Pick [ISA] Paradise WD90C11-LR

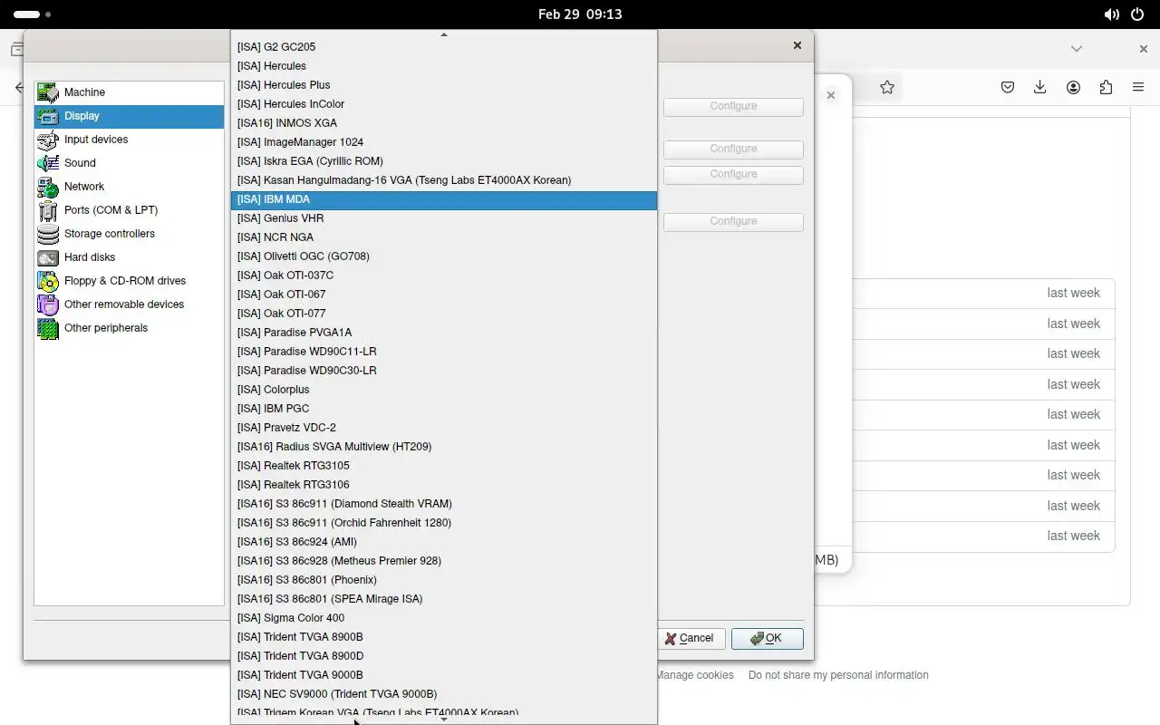[x=444, y=352]
